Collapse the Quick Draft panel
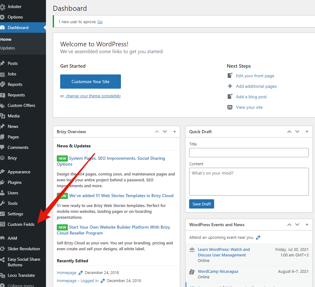Screen dimensions: 315x287 pos(307,132)
